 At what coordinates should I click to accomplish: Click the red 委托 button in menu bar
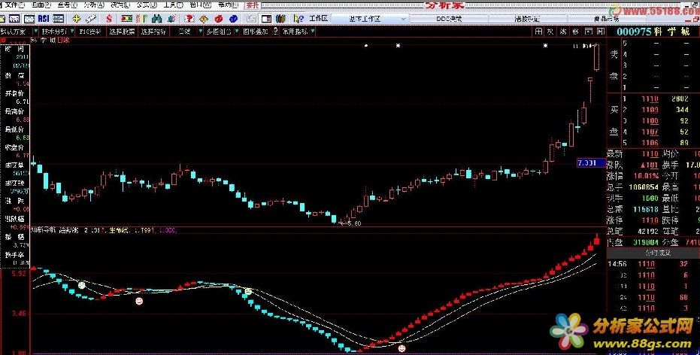click(253, 5)
